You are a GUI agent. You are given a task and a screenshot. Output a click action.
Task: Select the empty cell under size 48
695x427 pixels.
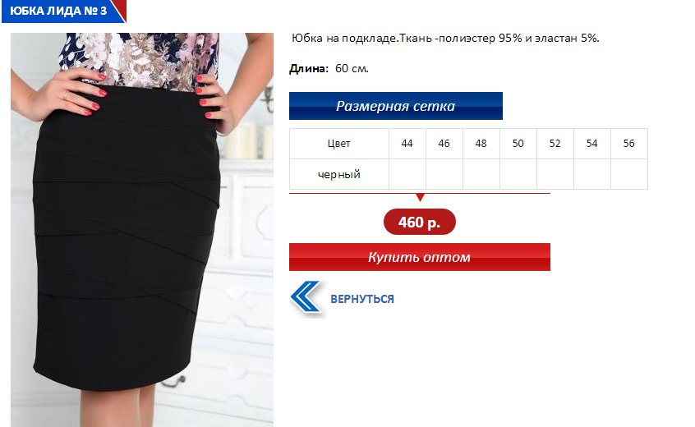tap(481, 174)
